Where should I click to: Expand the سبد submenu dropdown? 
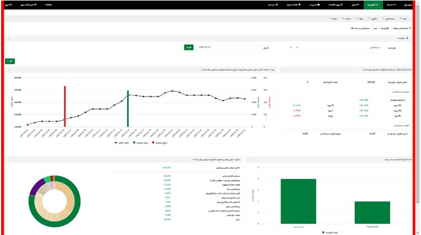coord(403,19)
